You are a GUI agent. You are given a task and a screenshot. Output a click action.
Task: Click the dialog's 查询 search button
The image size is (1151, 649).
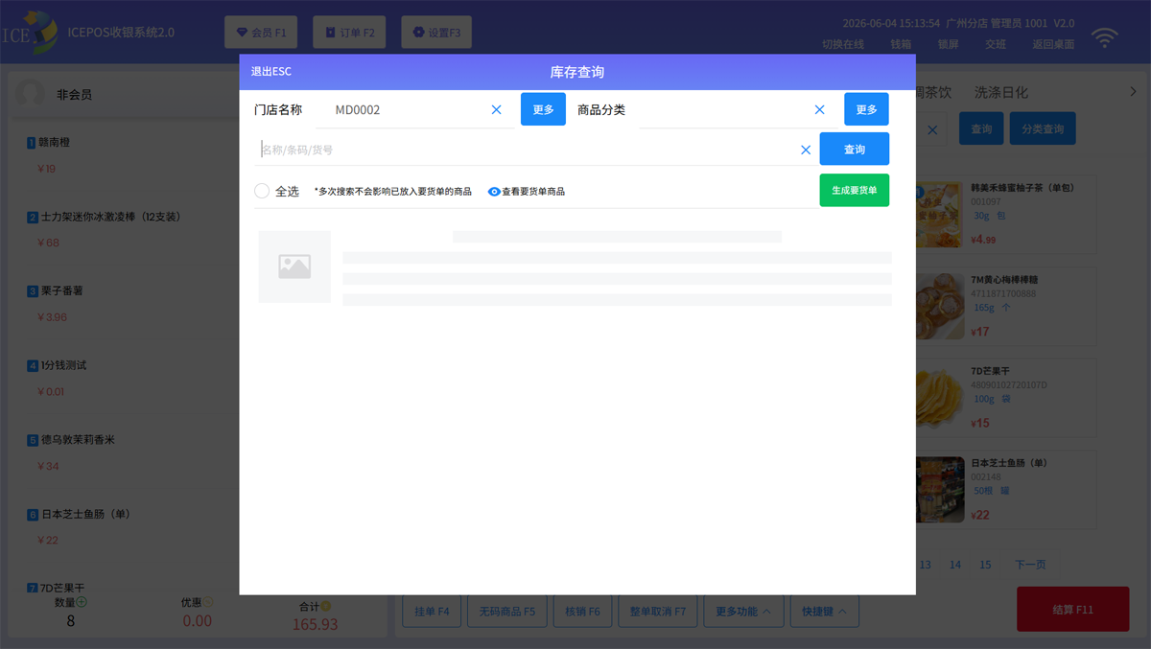tap(855, 150)
